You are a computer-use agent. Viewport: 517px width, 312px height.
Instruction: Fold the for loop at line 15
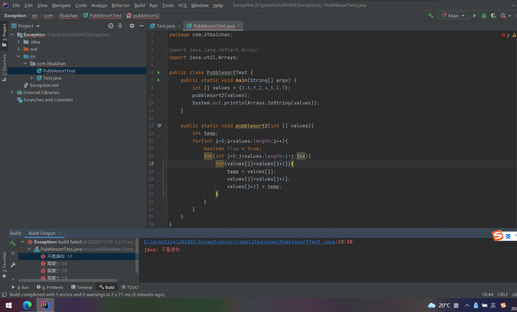coord(167,141)
